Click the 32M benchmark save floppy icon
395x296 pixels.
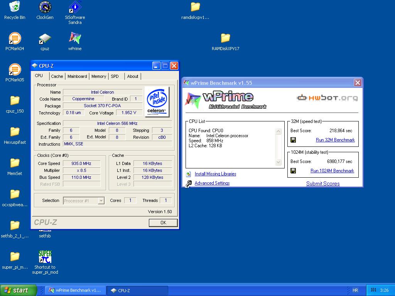coord(293,140)
